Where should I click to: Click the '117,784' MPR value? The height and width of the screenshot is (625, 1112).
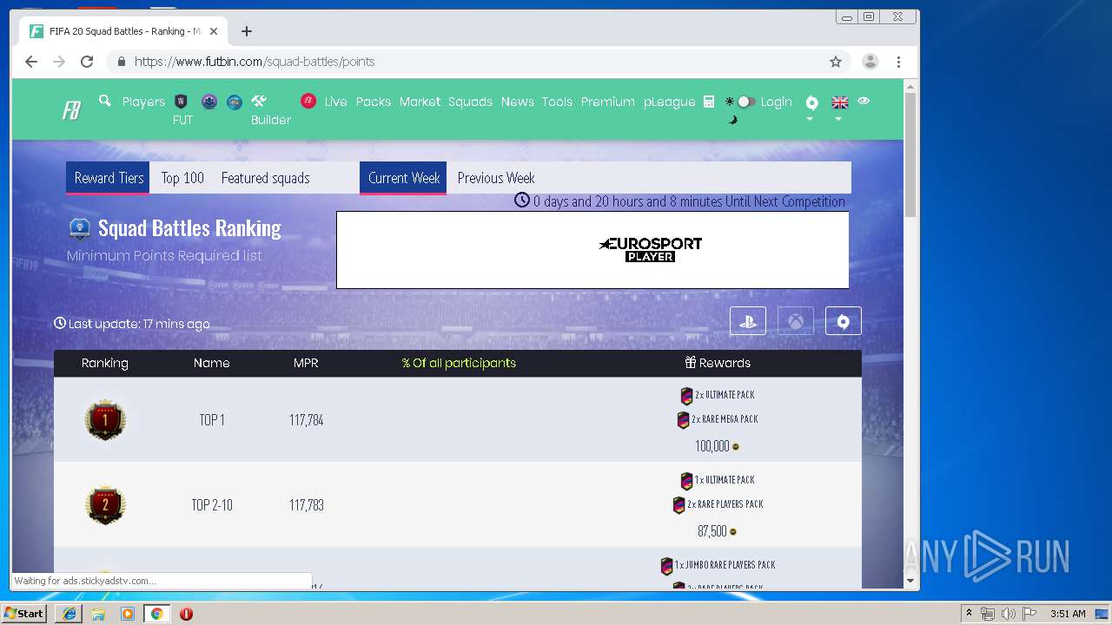307,420
